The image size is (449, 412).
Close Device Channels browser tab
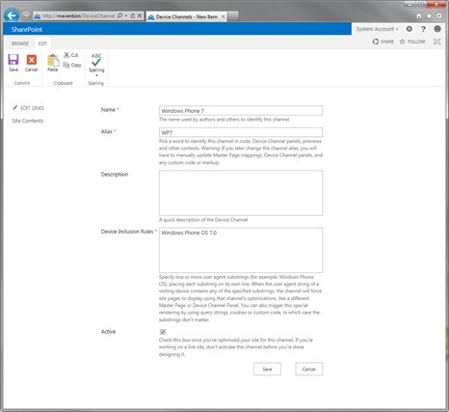pos(224,16)
